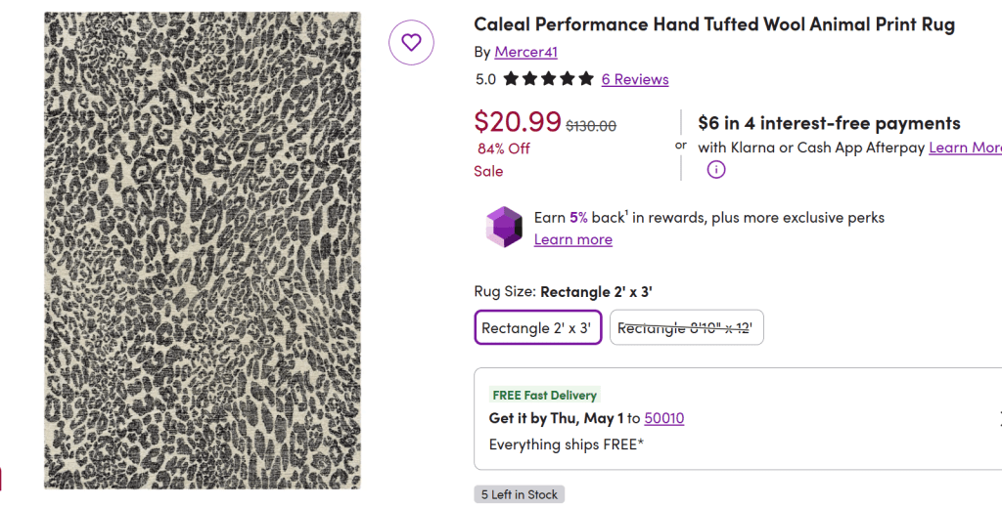Click the FREE Fast Delivery badge
The width and height of the screenshot is (1002, 507).
click(x=544, y=395)
